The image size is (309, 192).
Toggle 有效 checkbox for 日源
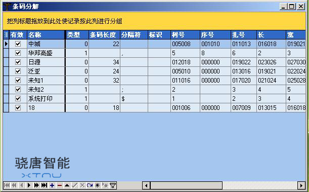coord(18,62)
